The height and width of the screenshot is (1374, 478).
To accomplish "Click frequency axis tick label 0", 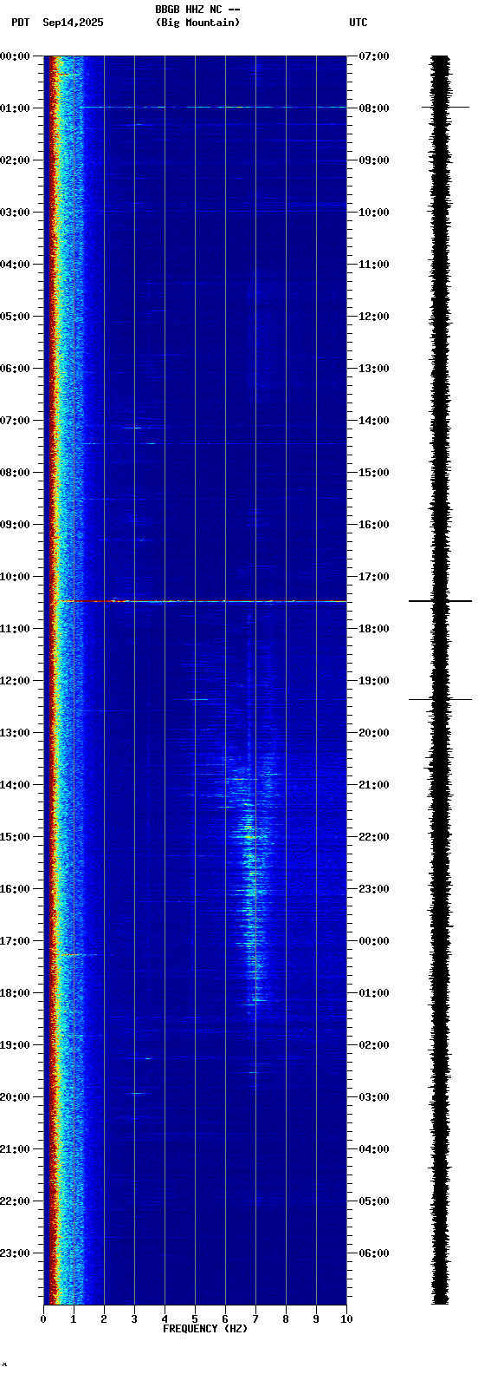I will [43, 1319].
